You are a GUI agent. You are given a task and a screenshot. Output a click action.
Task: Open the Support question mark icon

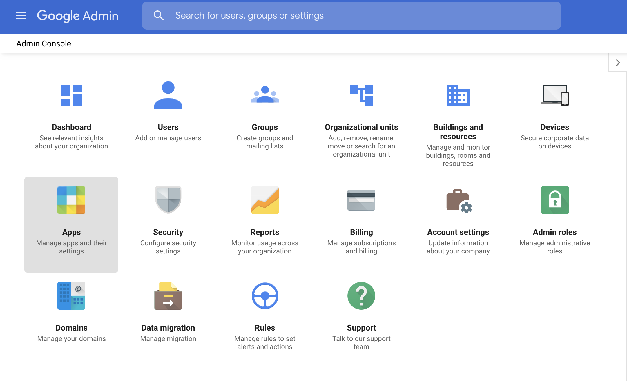361,296
